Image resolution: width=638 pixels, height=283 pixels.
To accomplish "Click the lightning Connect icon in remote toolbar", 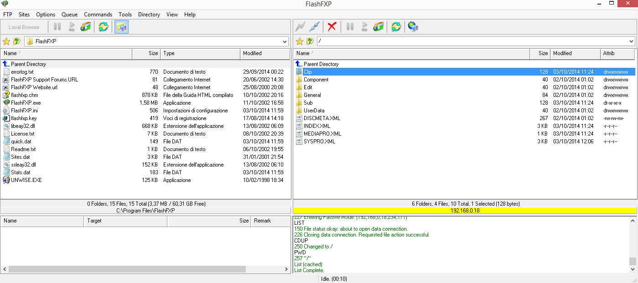I will (300, 27).
